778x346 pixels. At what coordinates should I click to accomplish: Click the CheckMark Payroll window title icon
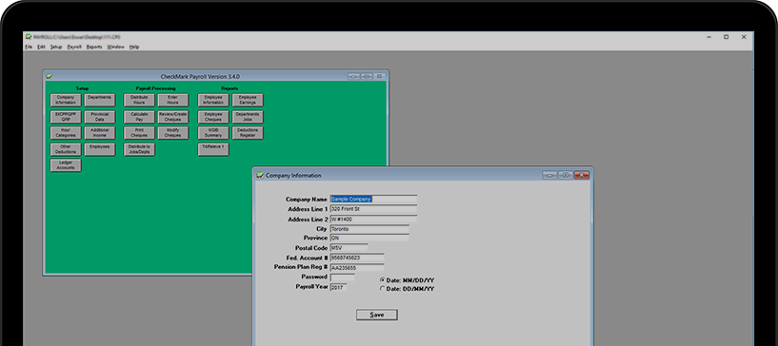pos(49,77)
